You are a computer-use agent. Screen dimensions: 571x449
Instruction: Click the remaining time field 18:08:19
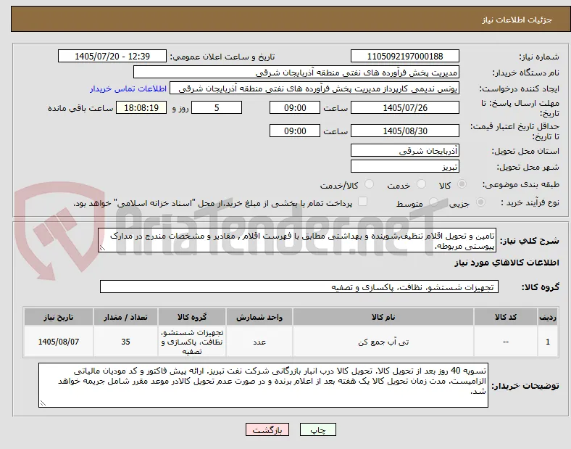141,108
